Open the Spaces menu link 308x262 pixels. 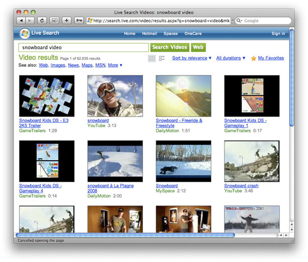[x=170, y=34]
